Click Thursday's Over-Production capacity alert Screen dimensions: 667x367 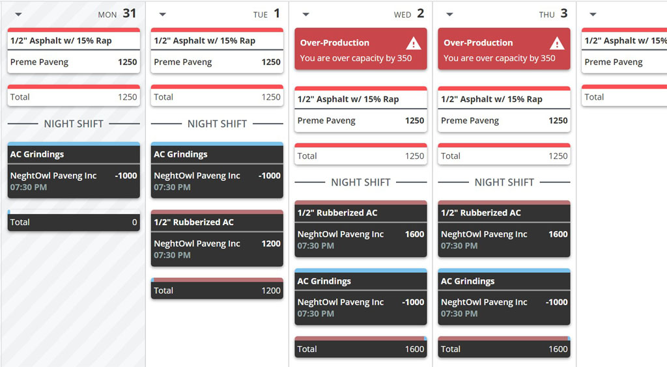tap(504, 49)
